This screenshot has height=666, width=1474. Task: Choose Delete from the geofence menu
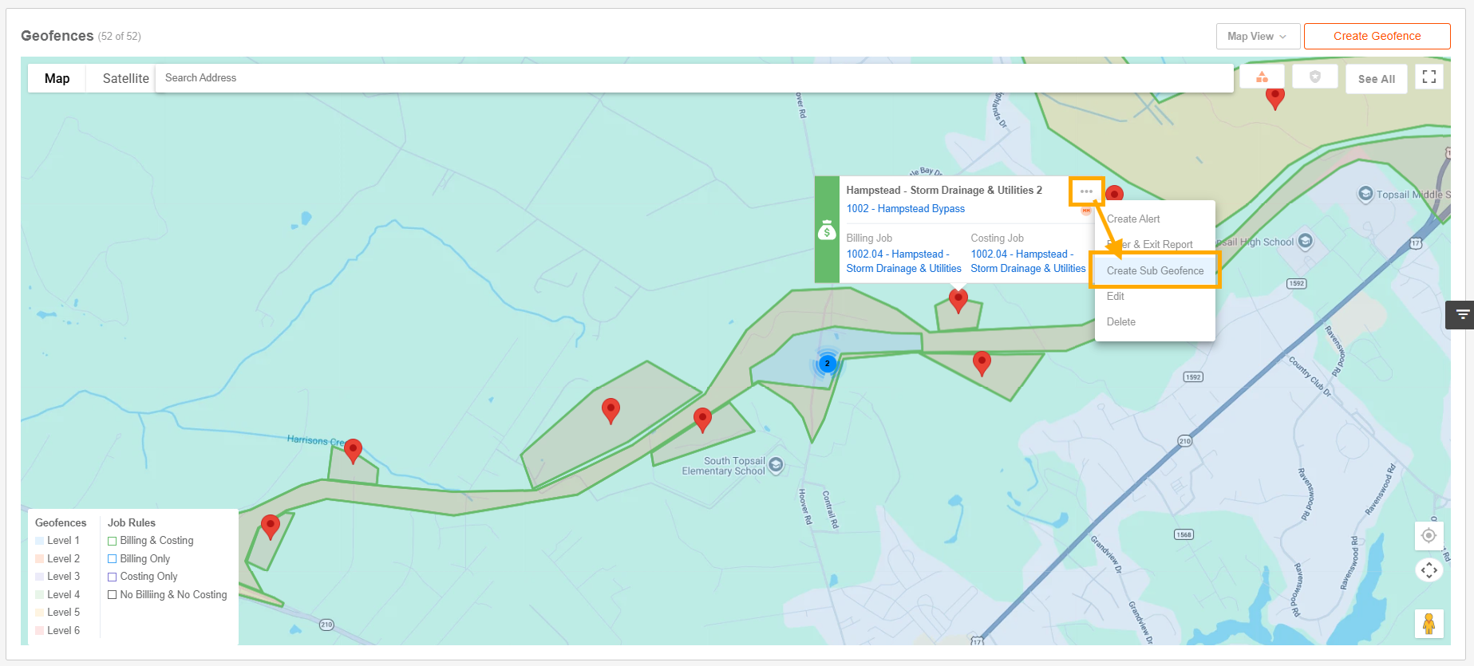pyautogui.click(x=1155, y=321)
